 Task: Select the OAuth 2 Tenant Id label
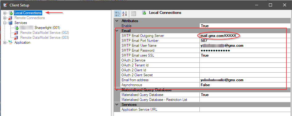tap(135, 65)
